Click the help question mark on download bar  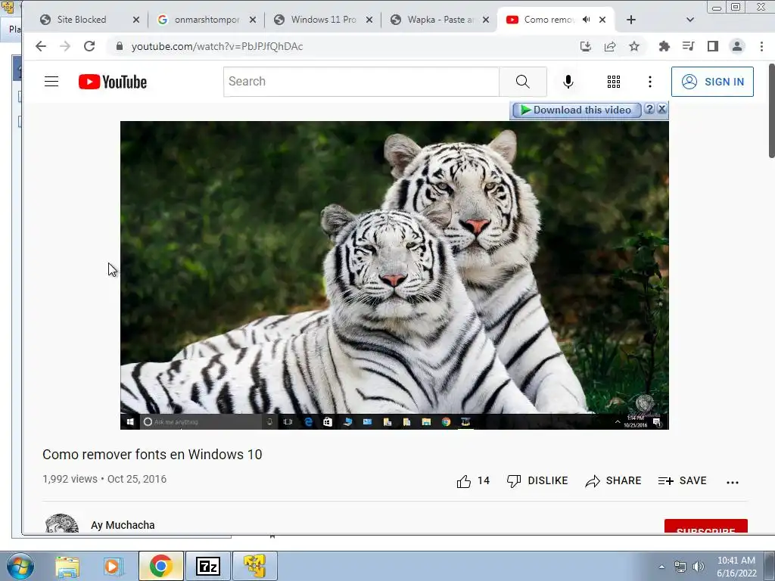tap(649, 109)
